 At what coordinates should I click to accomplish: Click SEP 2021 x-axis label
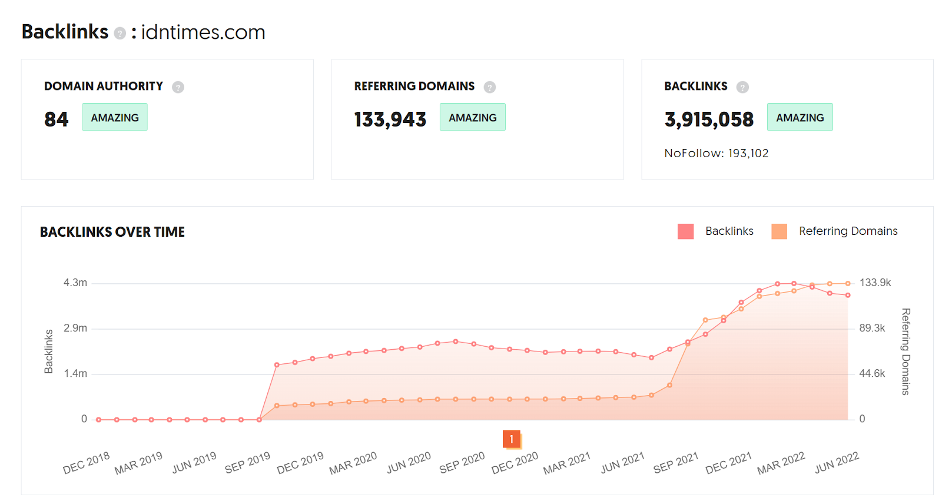[x=675, y=463]
